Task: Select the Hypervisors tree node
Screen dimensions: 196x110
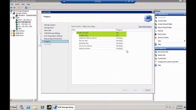Action: [x=20, y=35]
